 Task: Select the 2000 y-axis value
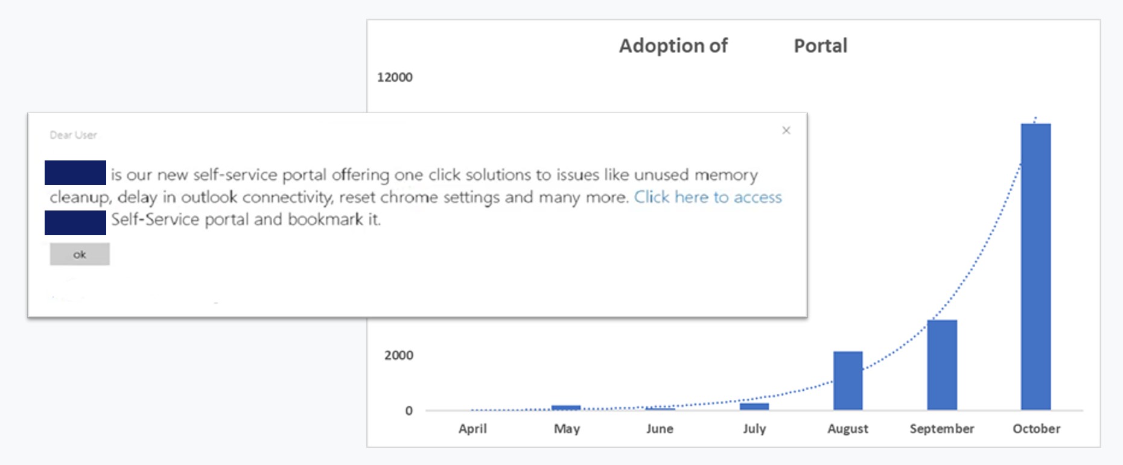pos(399,355)
